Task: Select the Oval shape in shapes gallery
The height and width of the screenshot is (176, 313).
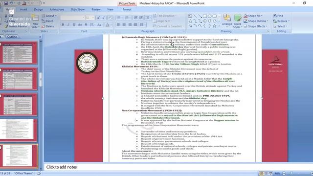Action: [x=210, y=16]
